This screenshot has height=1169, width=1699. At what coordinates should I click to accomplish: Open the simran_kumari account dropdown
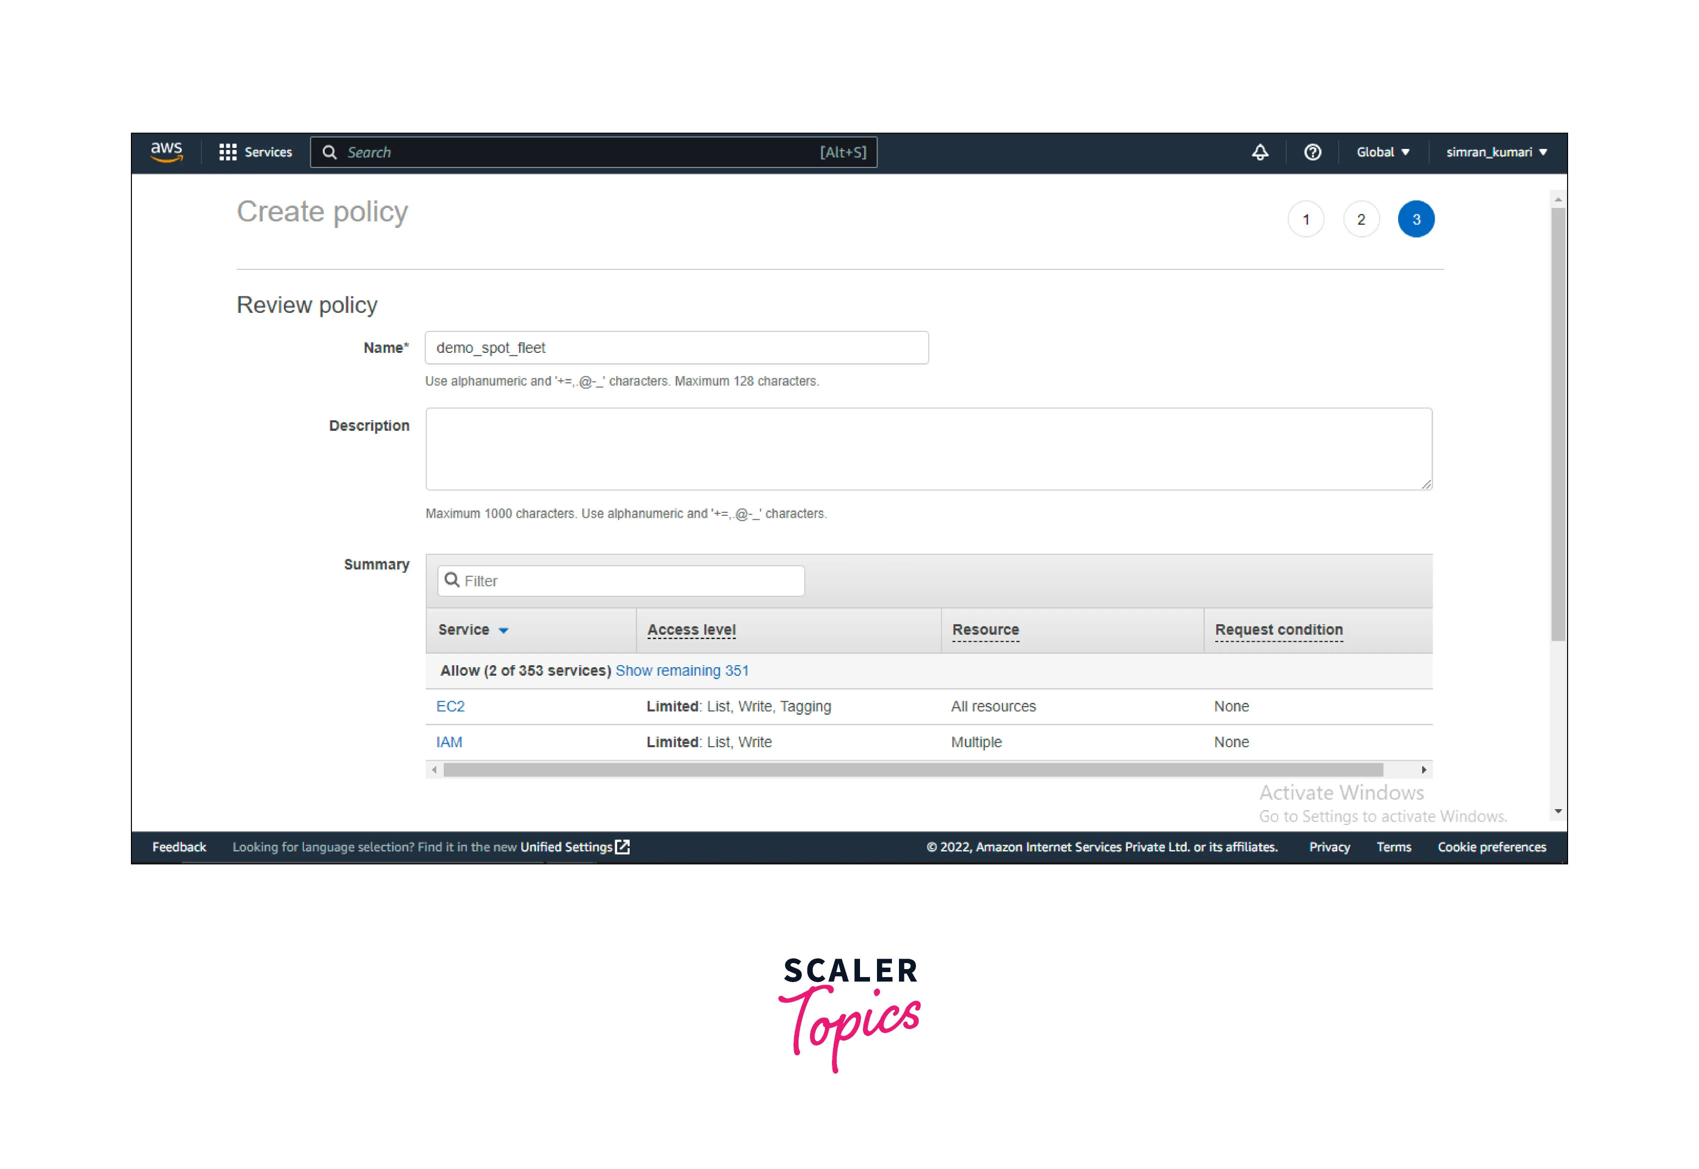click(x=1496, y=152)
